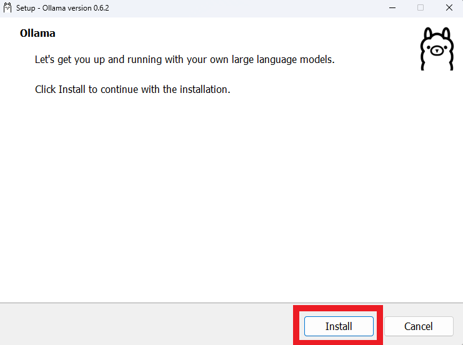This screenshot has height=345, width=463.
Task: Click the 'Click Install to continue' text
Action: [132, 89]
